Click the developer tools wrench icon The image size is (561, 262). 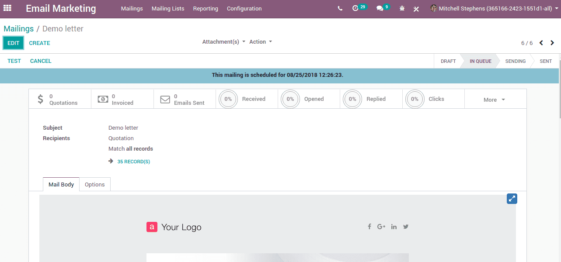tap(416, 8)
